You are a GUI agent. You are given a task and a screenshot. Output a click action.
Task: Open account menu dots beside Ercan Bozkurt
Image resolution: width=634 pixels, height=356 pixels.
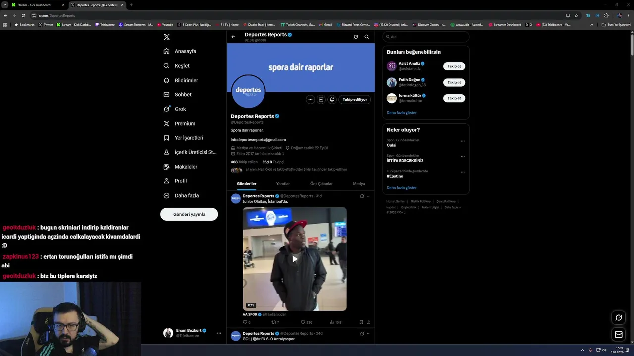[219, 333]
